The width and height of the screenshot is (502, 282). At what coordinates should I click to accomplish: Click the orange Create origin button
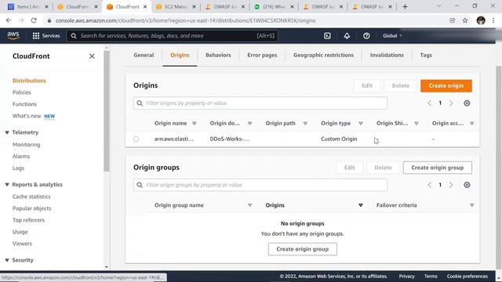pos(446,85)
